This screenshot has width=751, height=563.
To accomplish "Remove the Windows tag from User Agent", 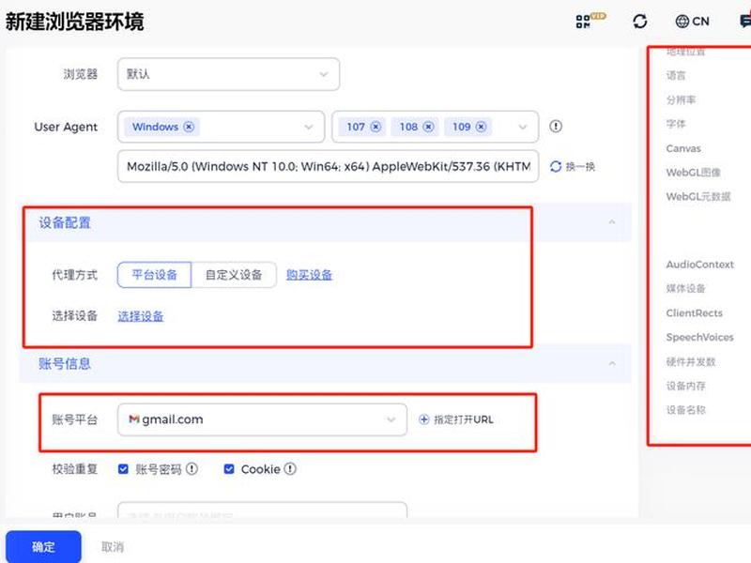I will point(190,127).
